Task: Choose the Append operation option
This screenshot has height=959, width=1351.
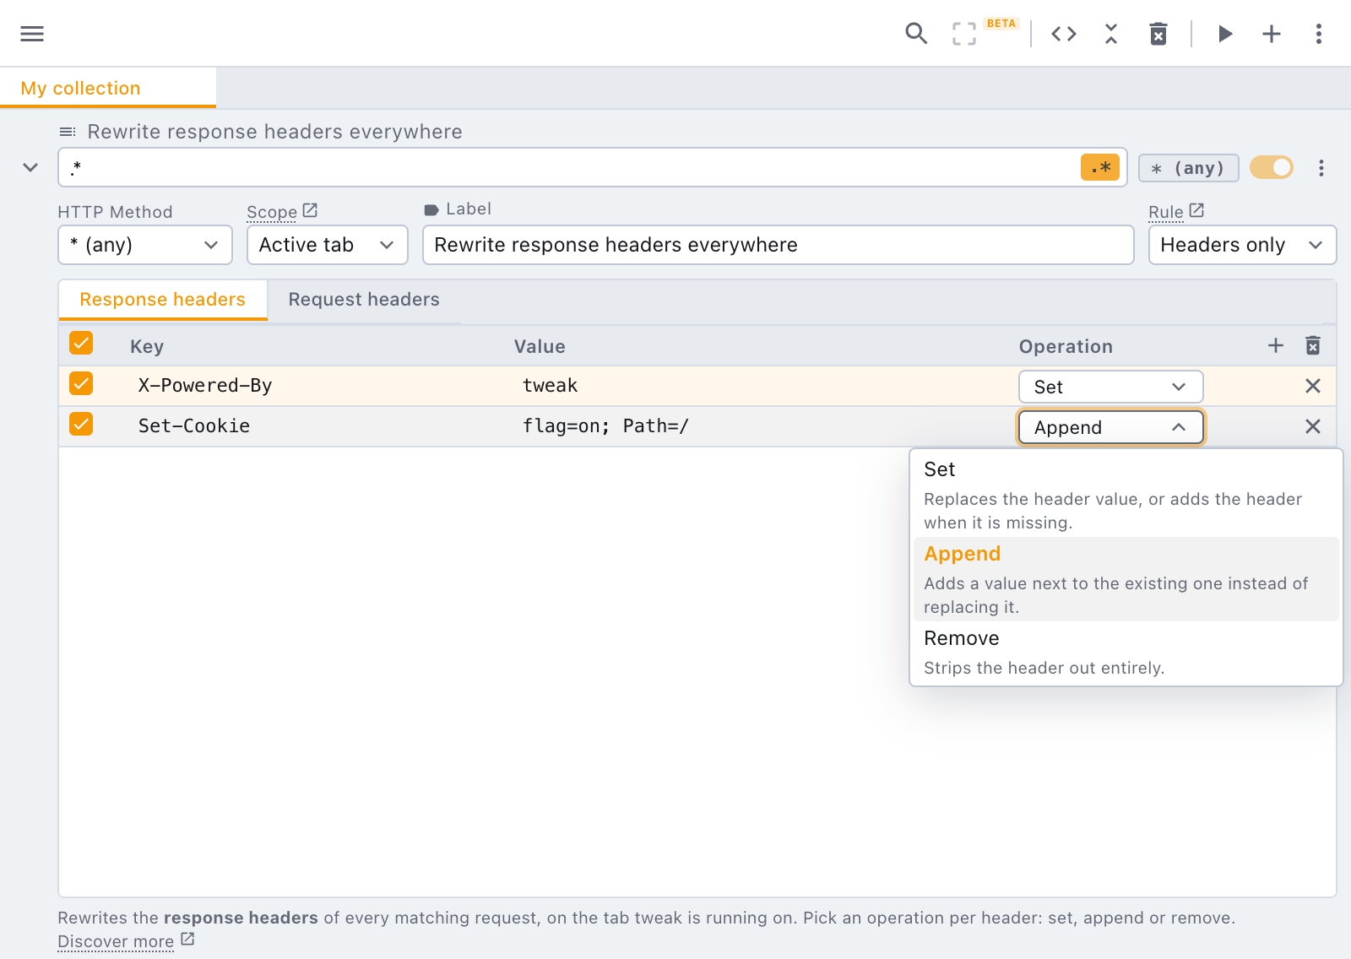Action: 1126,579
